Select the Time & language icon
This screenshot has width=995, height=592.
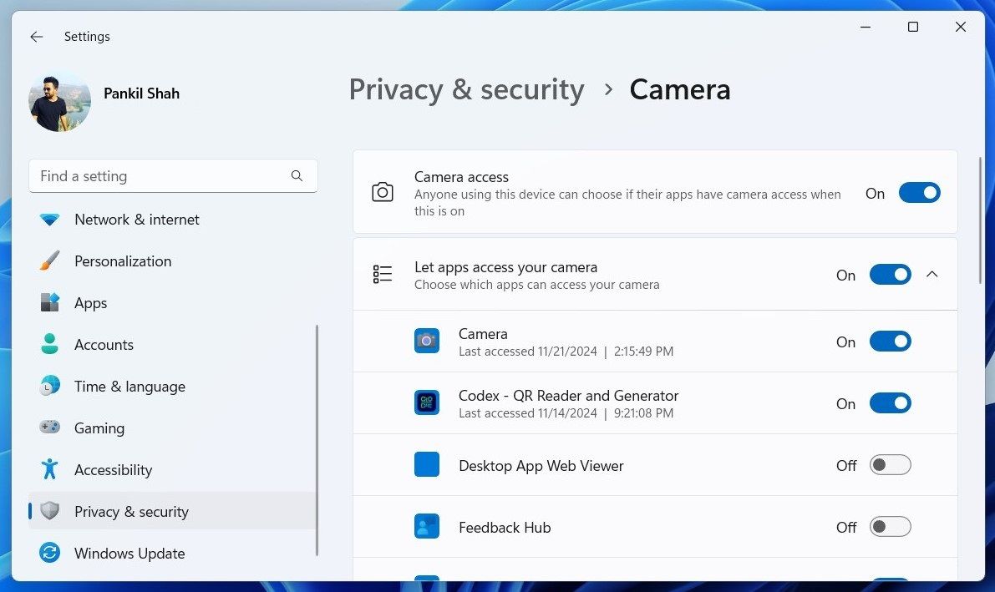pos(50,386)
